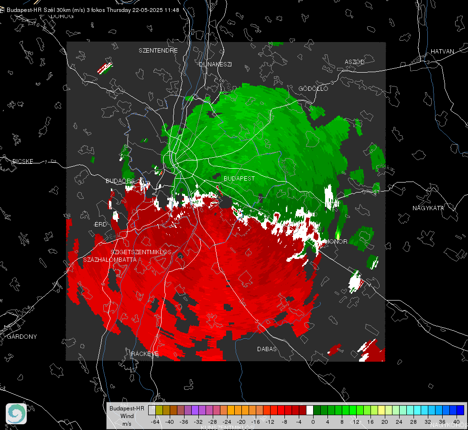Click the -24 value on the legend scale
This screenshot has width=468, height=430.
pos(227,422)
